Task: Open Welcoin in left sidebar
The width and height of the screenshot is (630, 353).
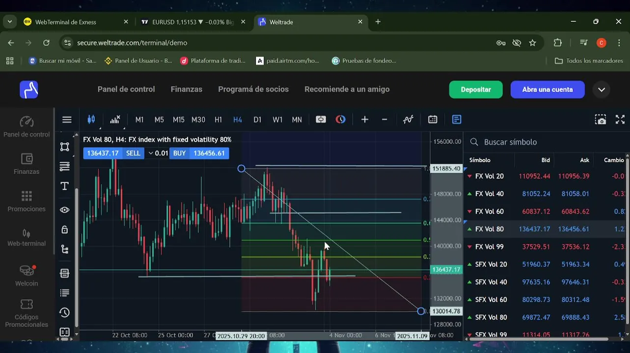Action: (27, 276)
